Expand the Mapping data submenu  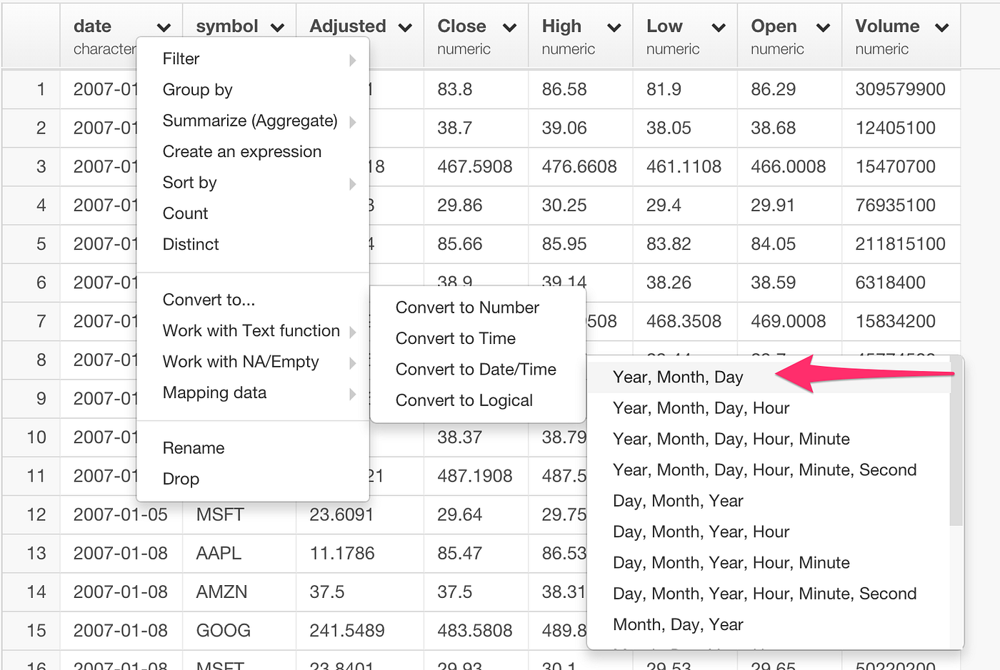point(215,392)
